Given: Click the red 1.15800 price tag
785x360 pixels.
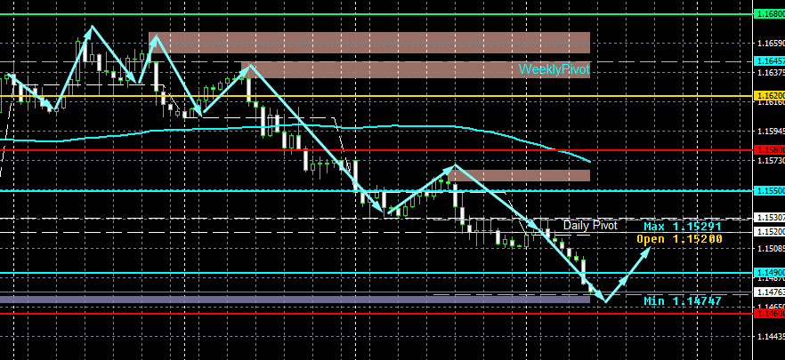Looking at the screenshot, I should pos(770,149).
